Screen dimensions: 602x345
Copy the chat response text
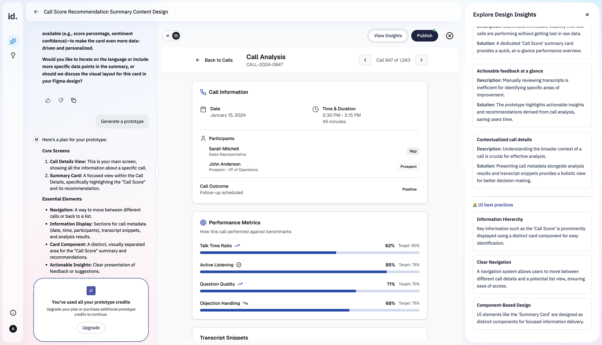click(74, 101)
